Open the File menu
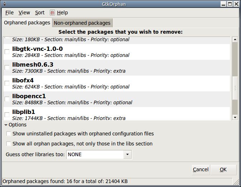Image resolution: width=241 pixels, height=187 pixels. point(9,13)
